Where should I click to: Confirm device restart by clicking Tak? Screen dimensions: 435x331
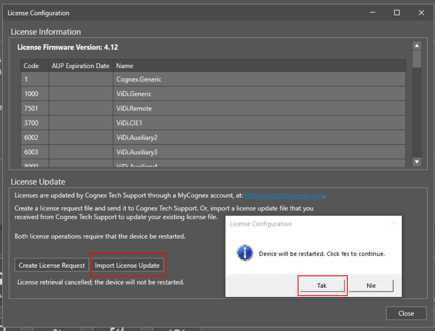322,285
